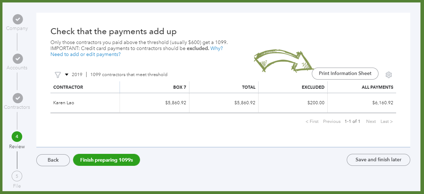
Task: Click Save and finish later button
Action: click(x=378, y=159)
